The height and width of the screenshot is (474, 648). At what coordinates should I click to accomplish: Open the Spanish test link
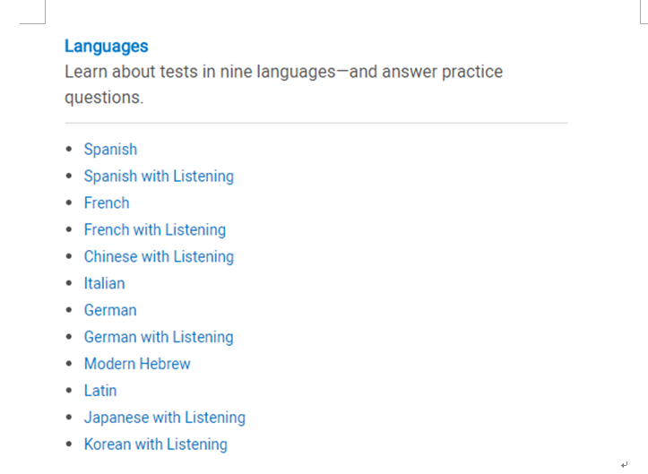point(110,149)
